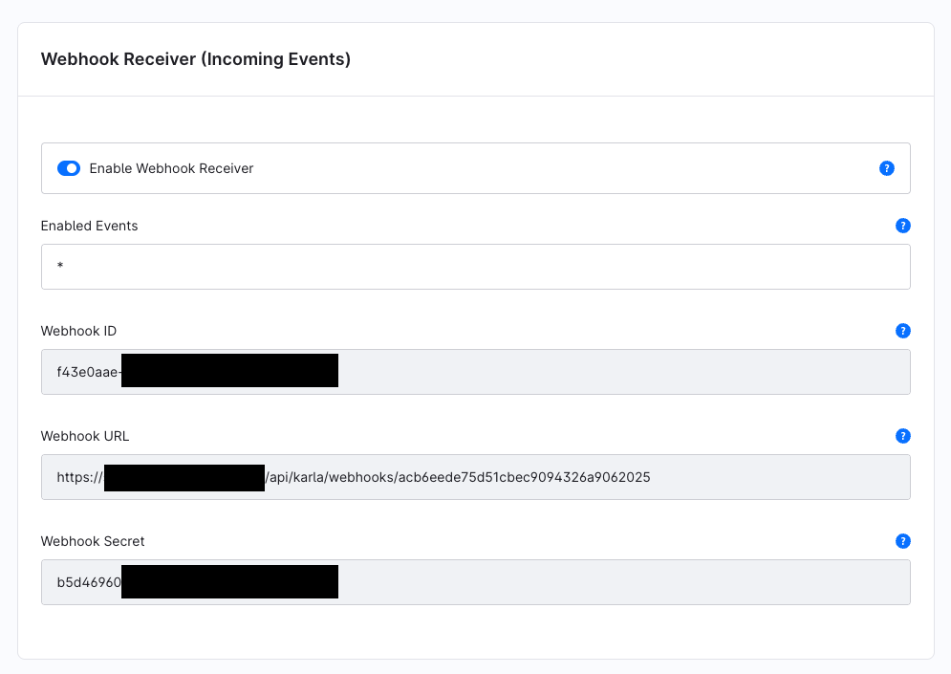Click the Webhook Secret value starting with b5d46960
The image size is (951, 674).
(x=91, y=581)
